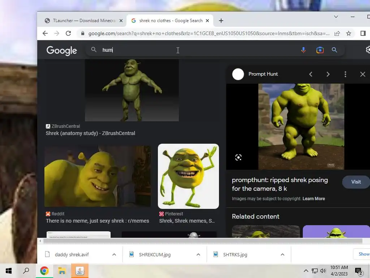
Task: Click the Google logo
Action: click(61, 50)
